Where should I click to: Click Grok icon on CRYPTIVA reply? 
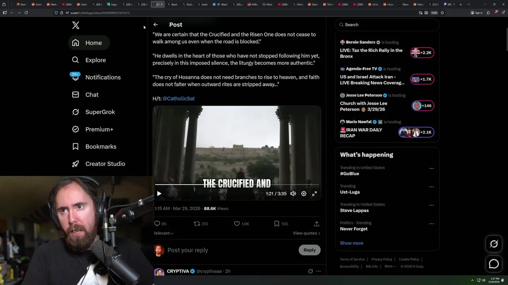pyautogui.click(x=310, y=271)
